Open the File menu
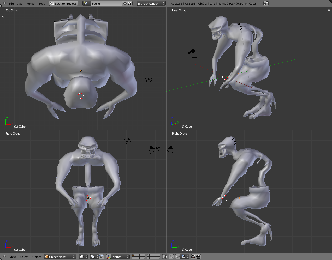The width and height of the screenshot is (332, 260). click(11, 4)
